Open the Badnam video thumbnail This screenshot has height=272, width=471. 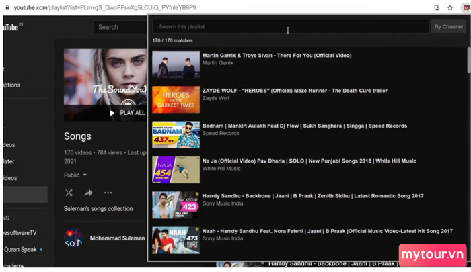(x=176, y=134)
